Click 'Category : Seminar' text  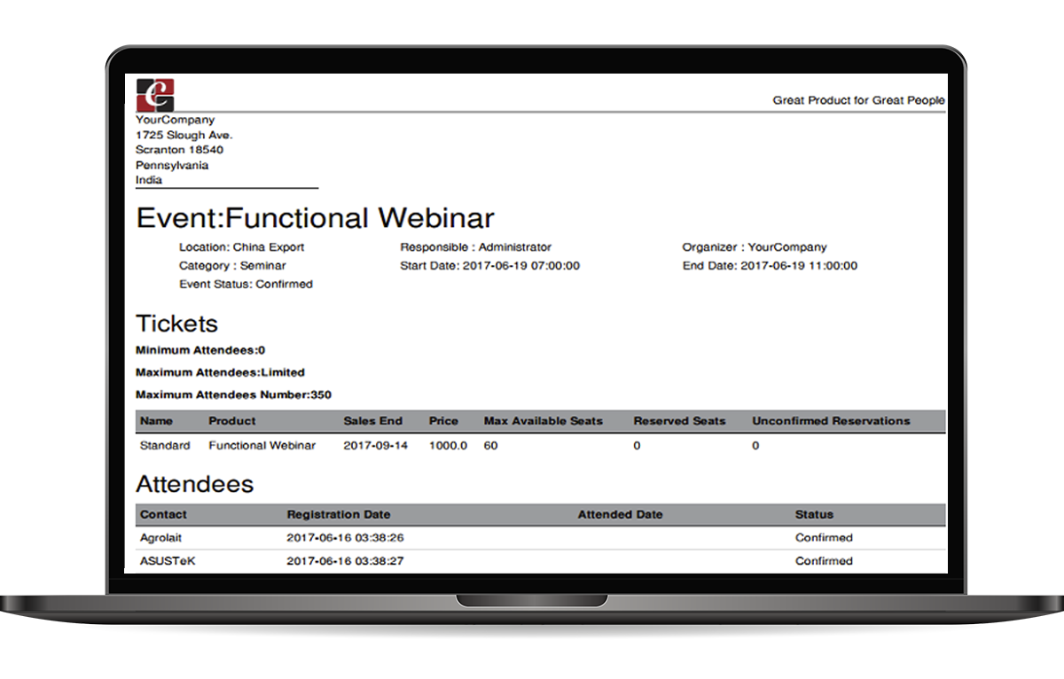click(x=232, y=266)
